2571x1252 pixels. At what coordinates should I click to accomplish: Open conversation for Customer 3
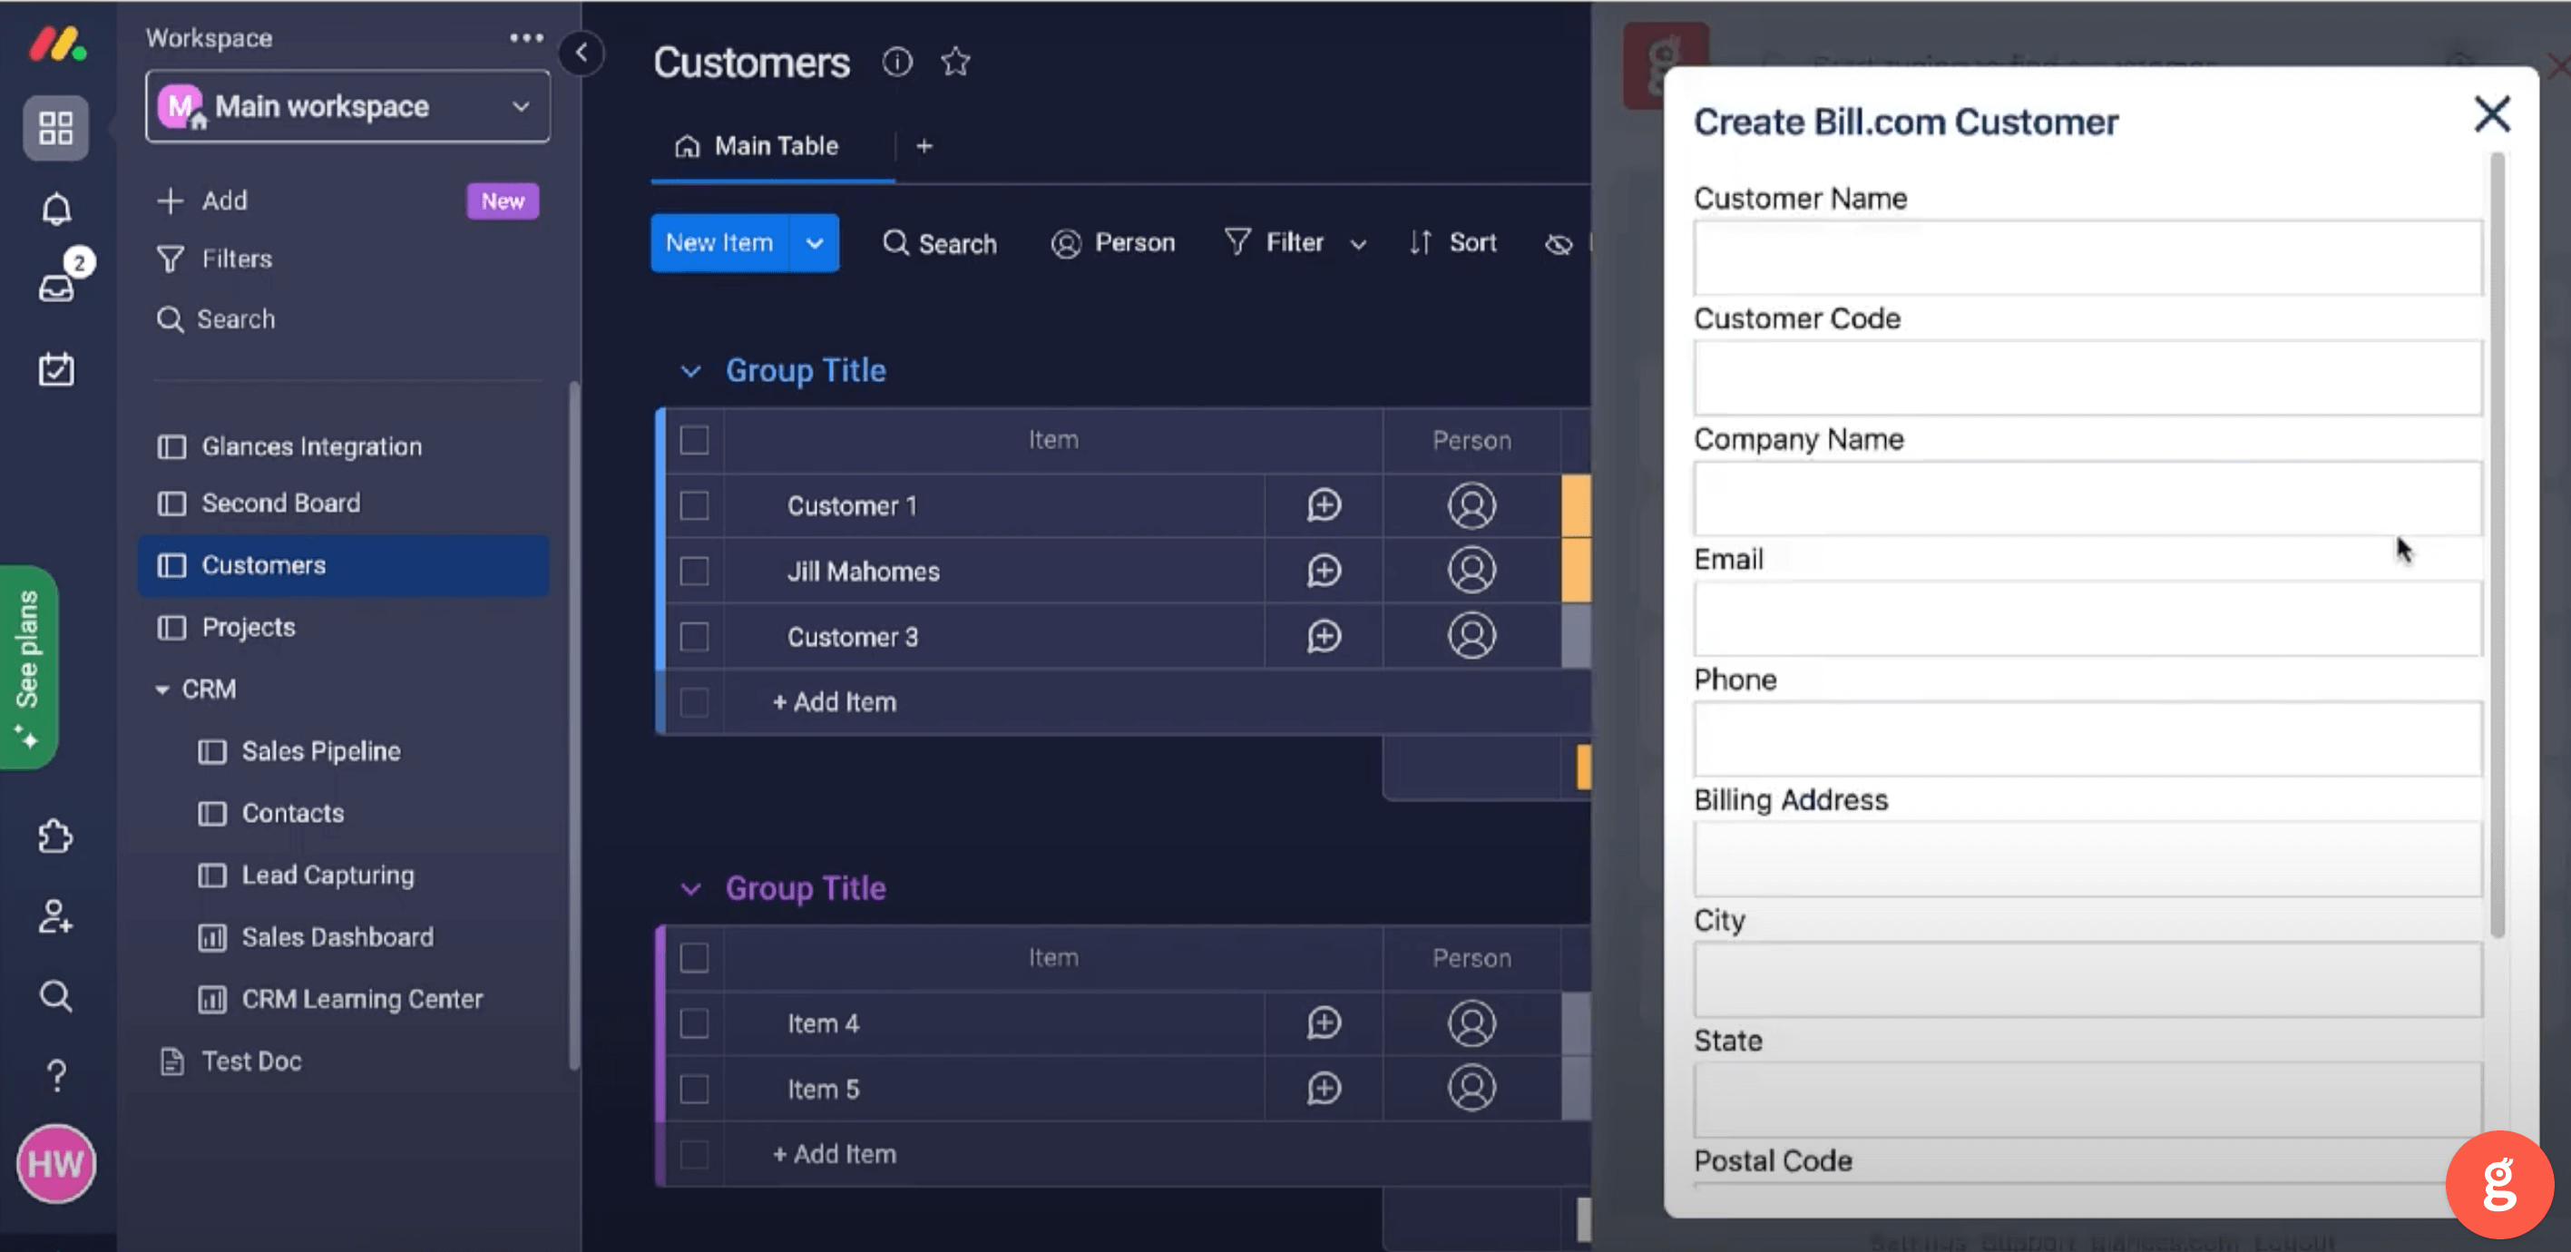click(1324, 636)
